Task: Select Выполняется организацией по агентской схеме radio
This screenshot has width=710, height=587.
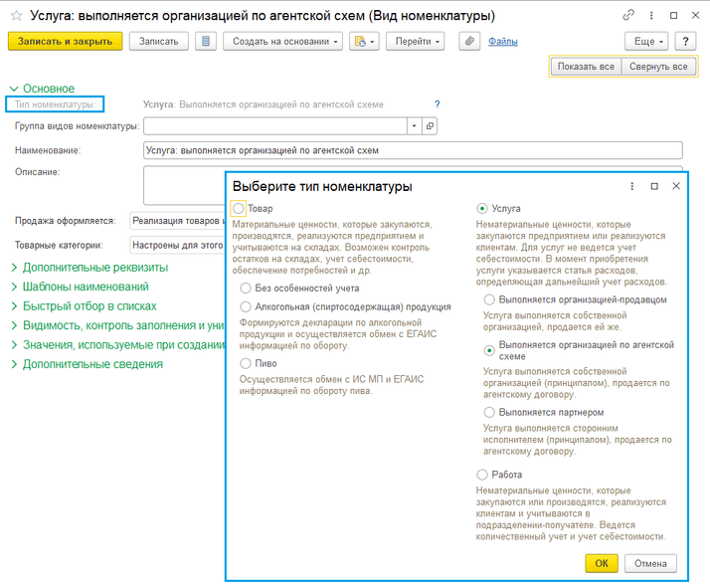Action: pyautogui.click(x=489, y=350)
